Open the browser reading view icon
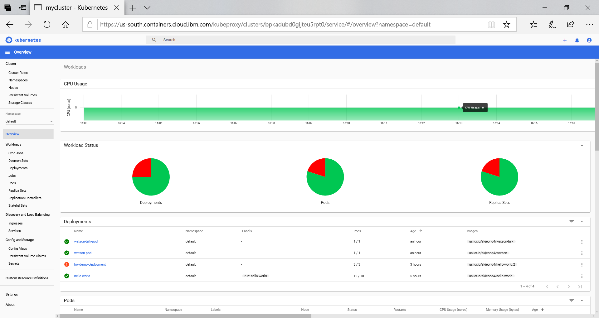Image resolution: width=599 pixels, height=318 pixels. (x=491, y=25)
